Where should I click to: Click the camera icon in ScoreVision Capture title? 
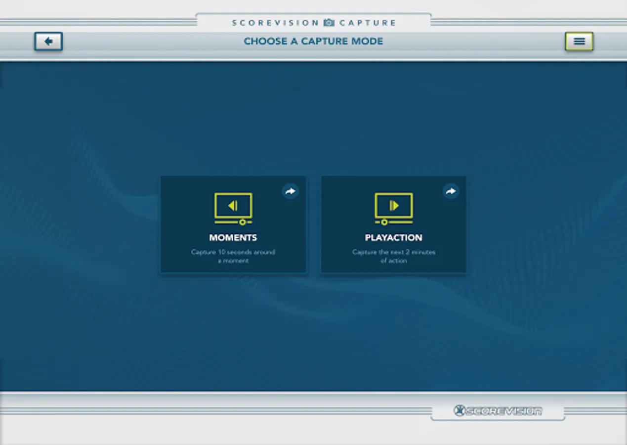click(x=329, y=23)
